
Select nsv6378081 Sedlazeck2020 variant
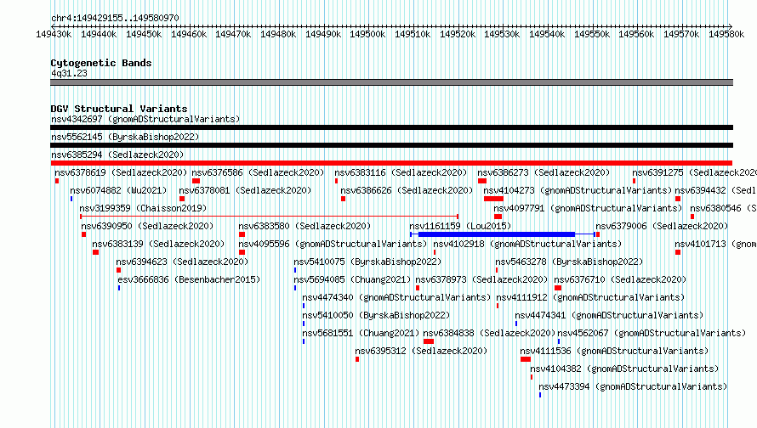[245, 190]
